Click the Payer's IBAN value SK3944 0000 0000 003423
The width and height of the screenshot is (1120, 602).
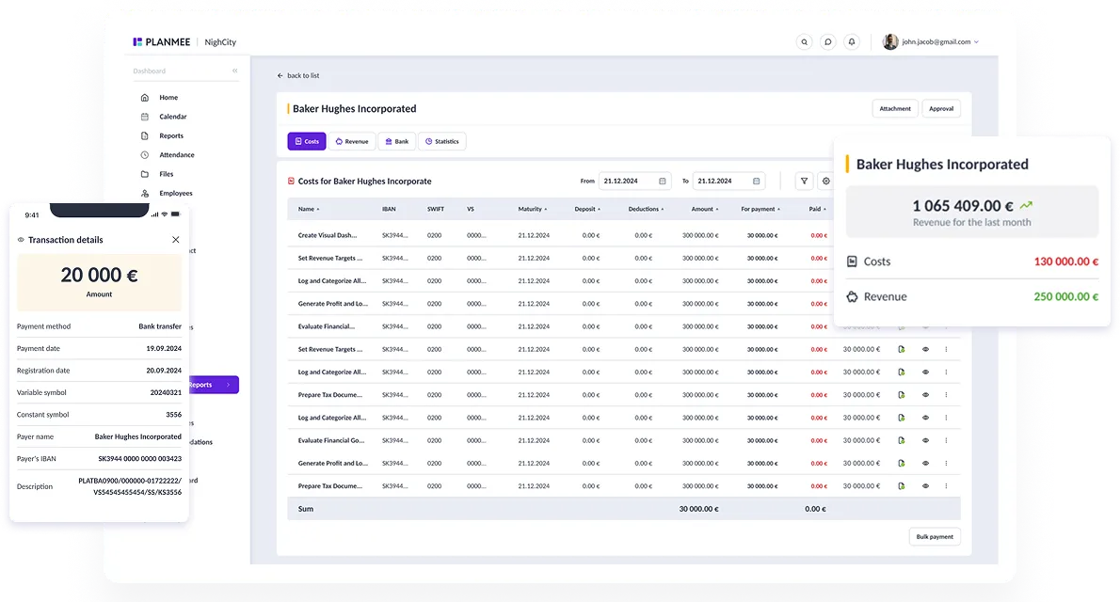coord(140,459)
